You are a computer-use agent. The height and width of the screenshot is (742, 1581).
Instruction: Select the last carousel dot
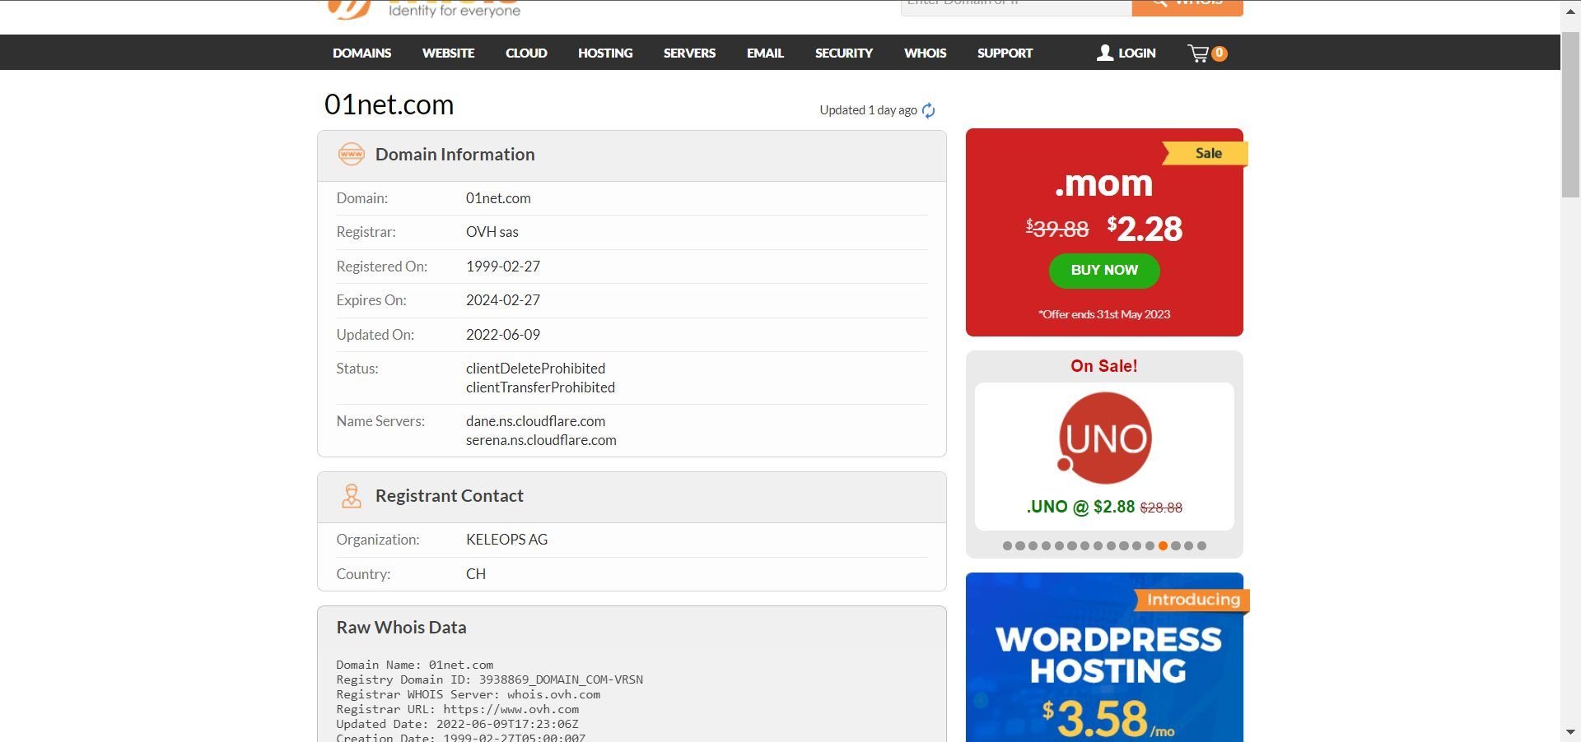tap(1201, 545)
